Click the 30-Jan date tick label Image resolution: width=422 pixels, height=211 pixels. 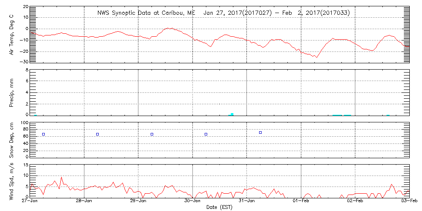click(193, 201)
